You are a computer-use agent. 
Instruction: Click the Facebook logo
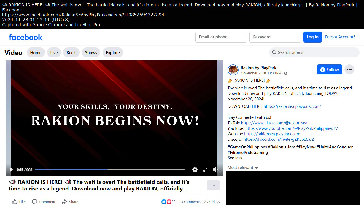coord(26,37)
